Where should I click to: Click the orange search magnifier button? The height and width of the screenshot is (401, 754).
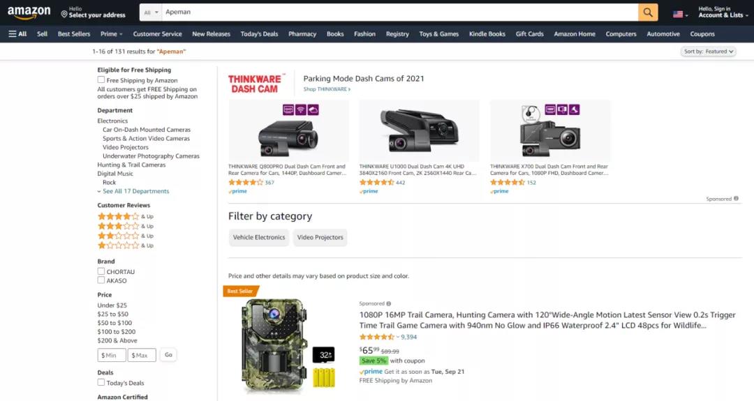[648, 13]
